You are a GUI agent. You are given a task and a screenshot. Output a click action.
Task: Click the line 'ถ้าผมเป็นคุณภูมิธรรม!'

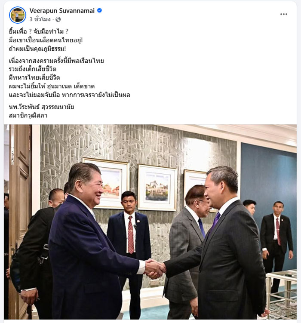[37, 49]
